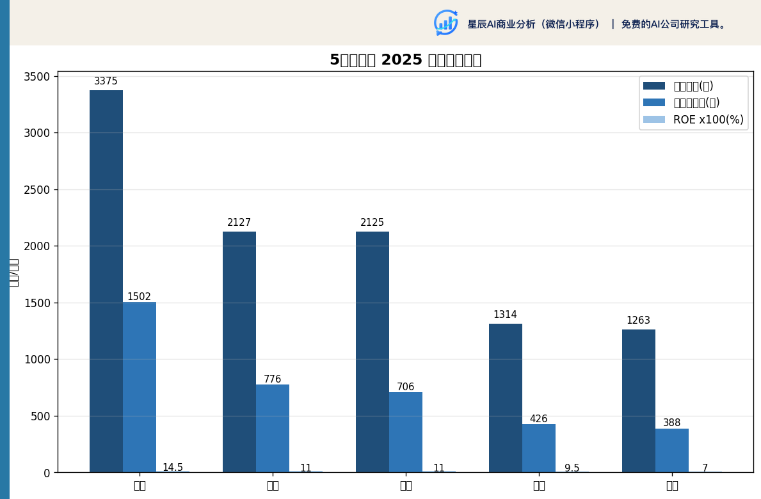Screen dimensions: 761x499
Task: Click the bar value label 388
Action: pyautogui.click(x=671, y=422)
